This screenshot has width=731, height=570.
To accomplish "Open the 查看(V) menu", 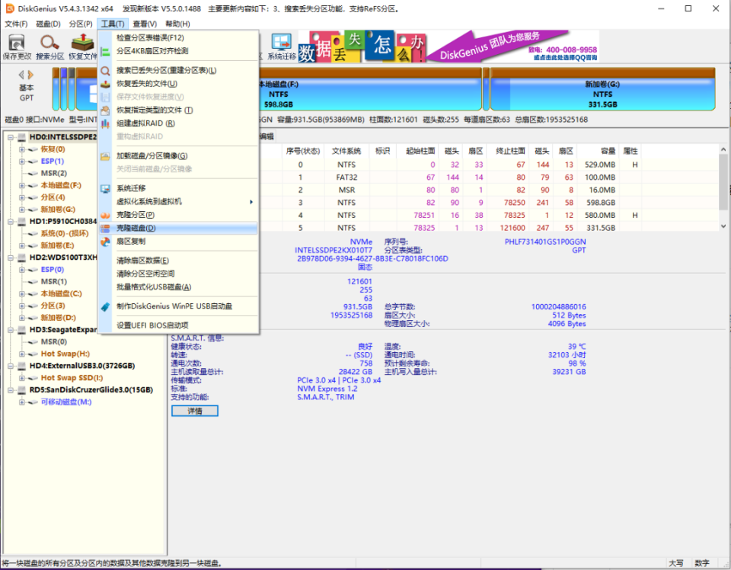I will (145, 24).
